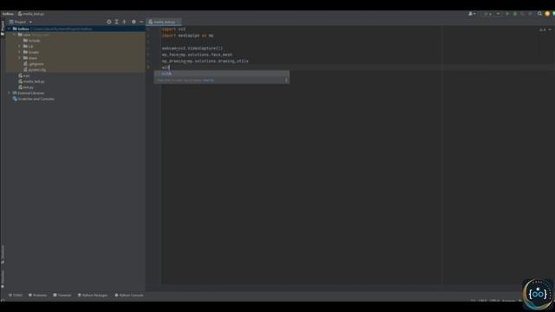Image resolution: width=555 pixels, height=312 pixels.
Task: Collapse the venv folder
Action: tap(15, 35)
